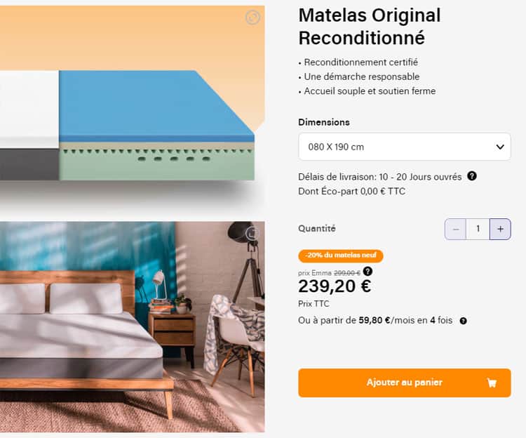The height and width of the screenshot is (438, 526).
Task: Click the quantity number field
Action: point(478,229)
